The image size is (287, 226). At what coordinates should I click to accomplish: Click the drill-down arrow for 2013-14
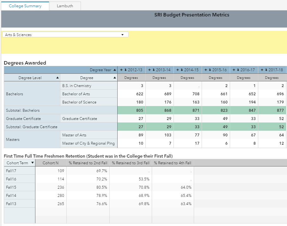coord(153,70)
